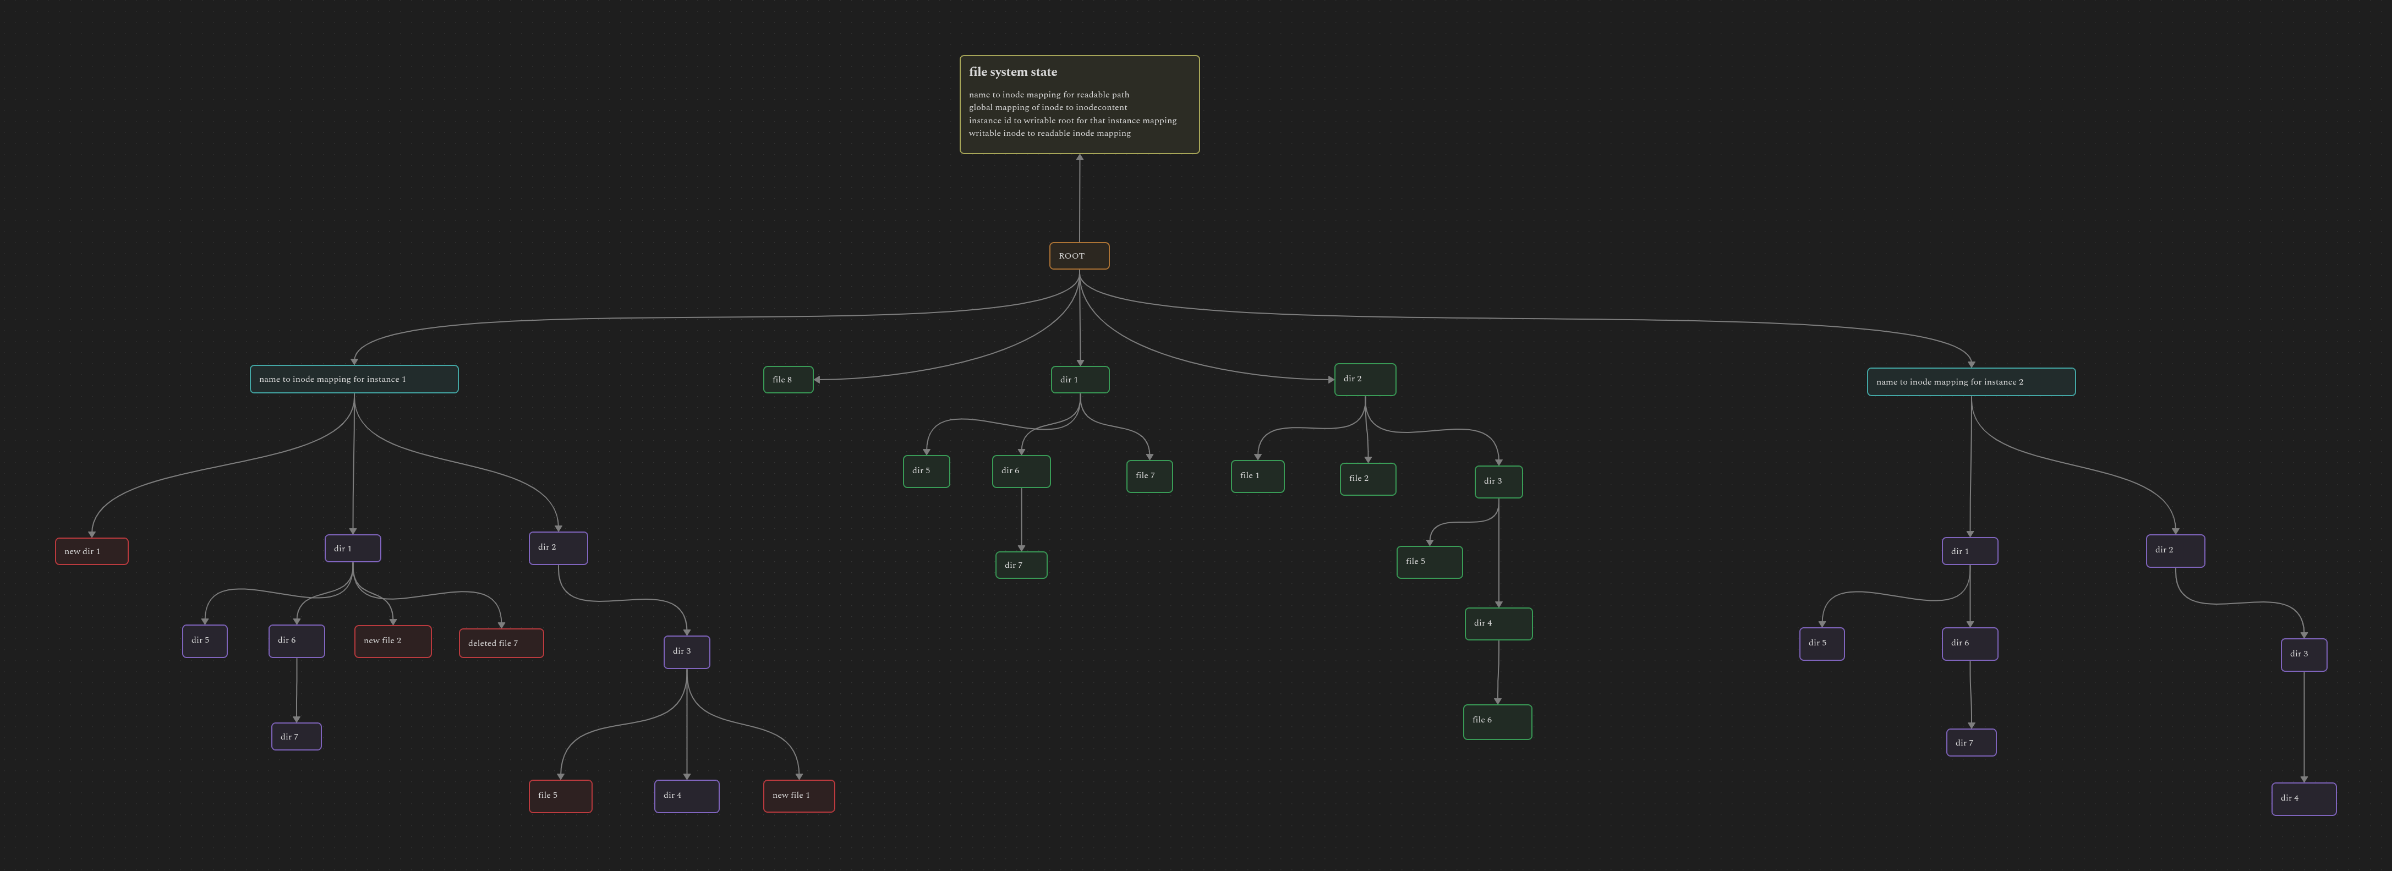Click the green 'file 8' node
This screenshot has height=871, width=2392.
(789, 380)
